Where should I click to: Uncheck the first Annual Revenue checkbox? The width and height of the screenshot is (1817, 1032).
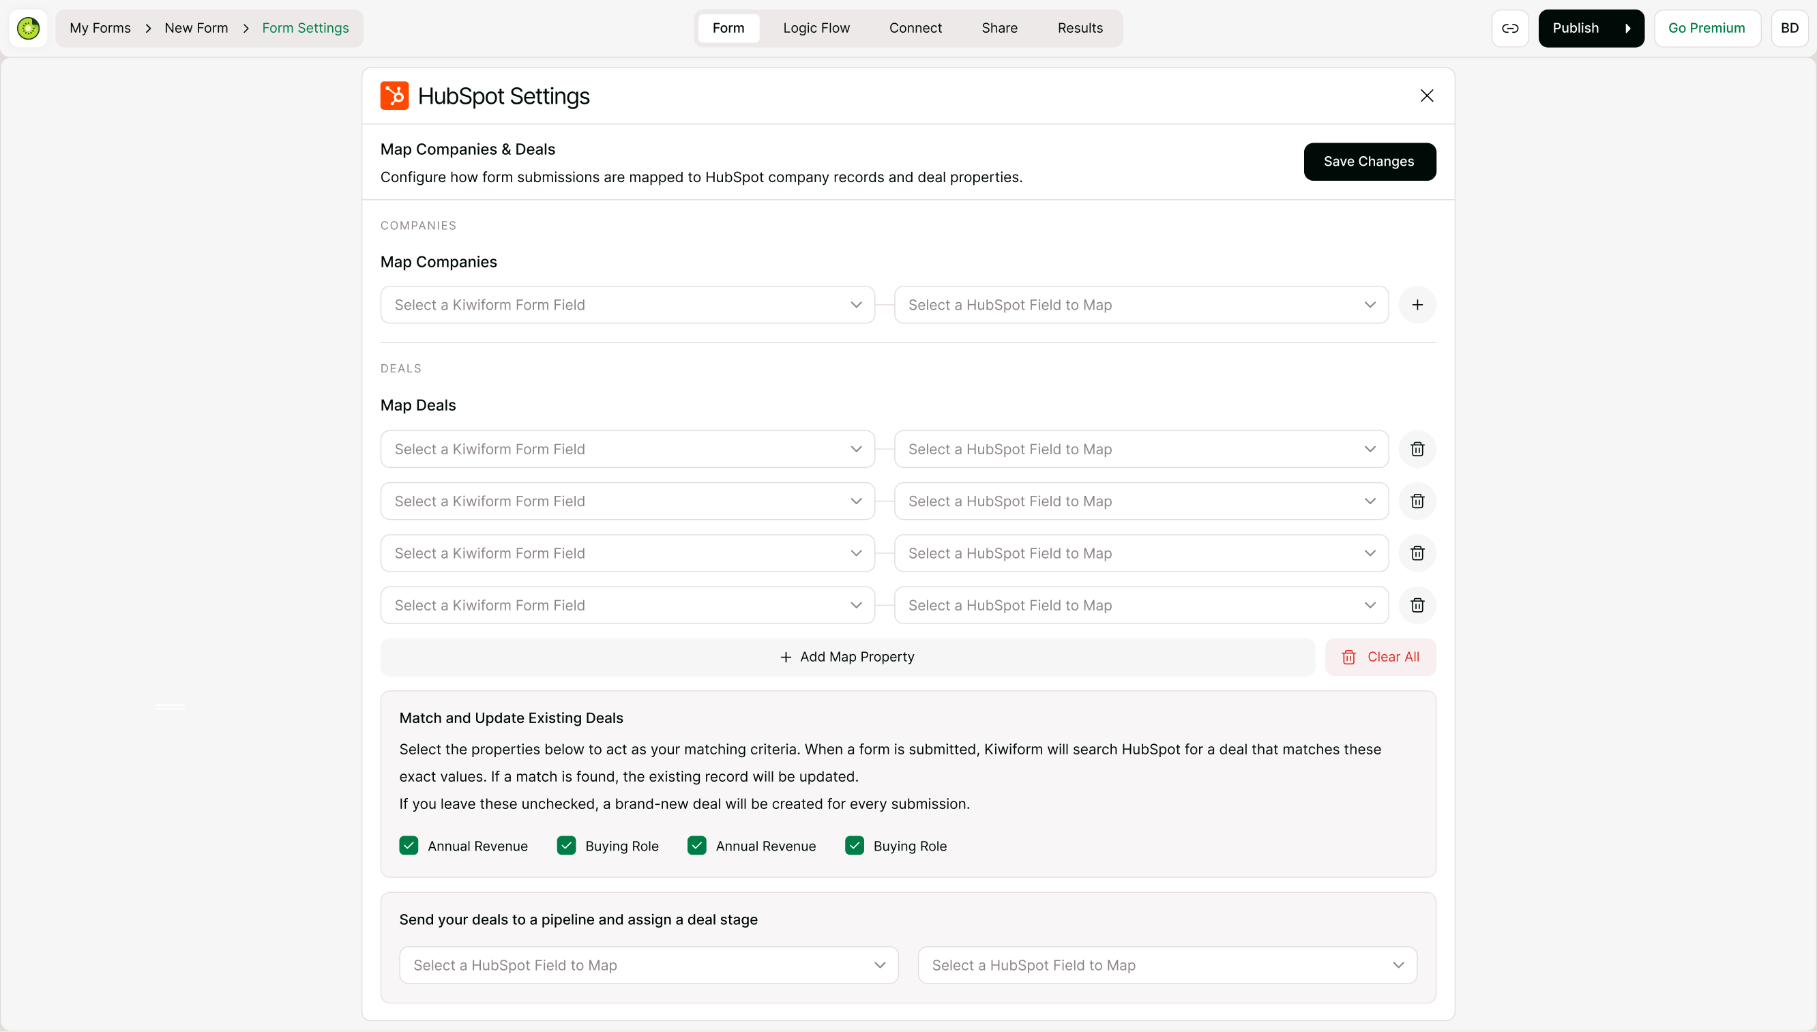pos(409,846)
